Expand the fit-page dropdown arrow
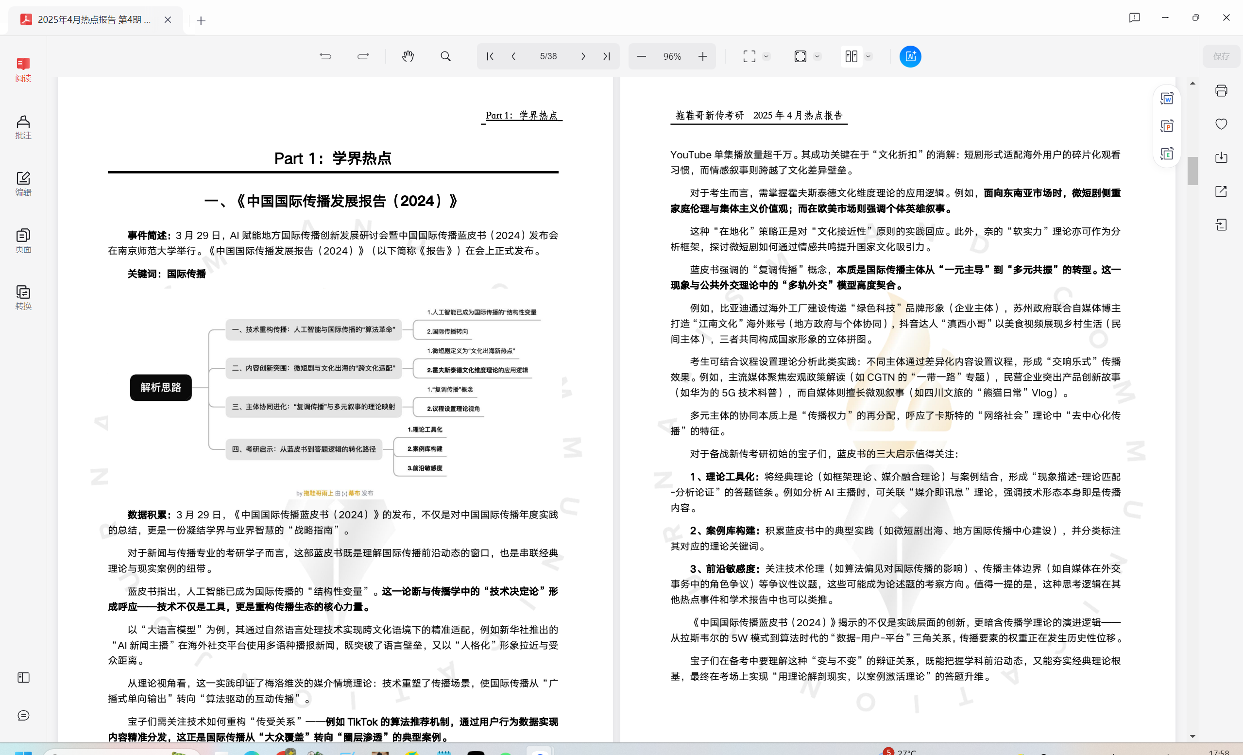The image size is (1243, 755). tap(817, 56)
